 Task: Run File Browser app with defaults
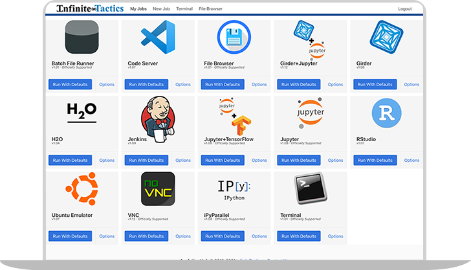click(223, 84)
